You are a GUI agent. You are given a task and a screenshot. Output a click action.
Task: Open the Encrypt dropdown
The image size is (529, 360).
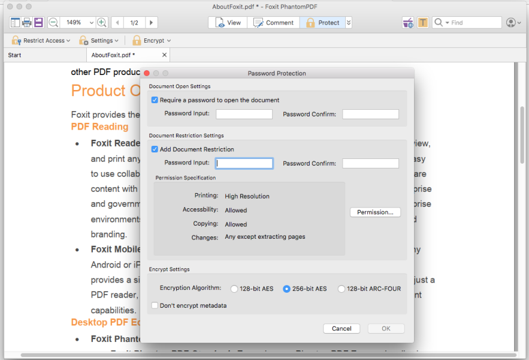click(152, 41)
